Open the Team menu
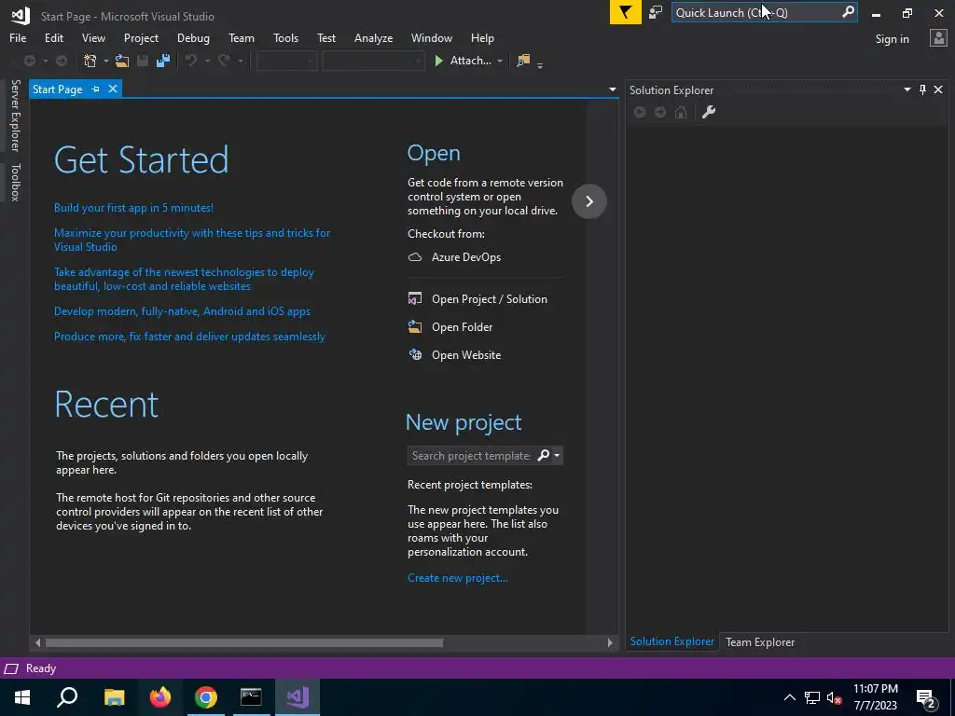The image size is (955, 716). click(242, 38)
